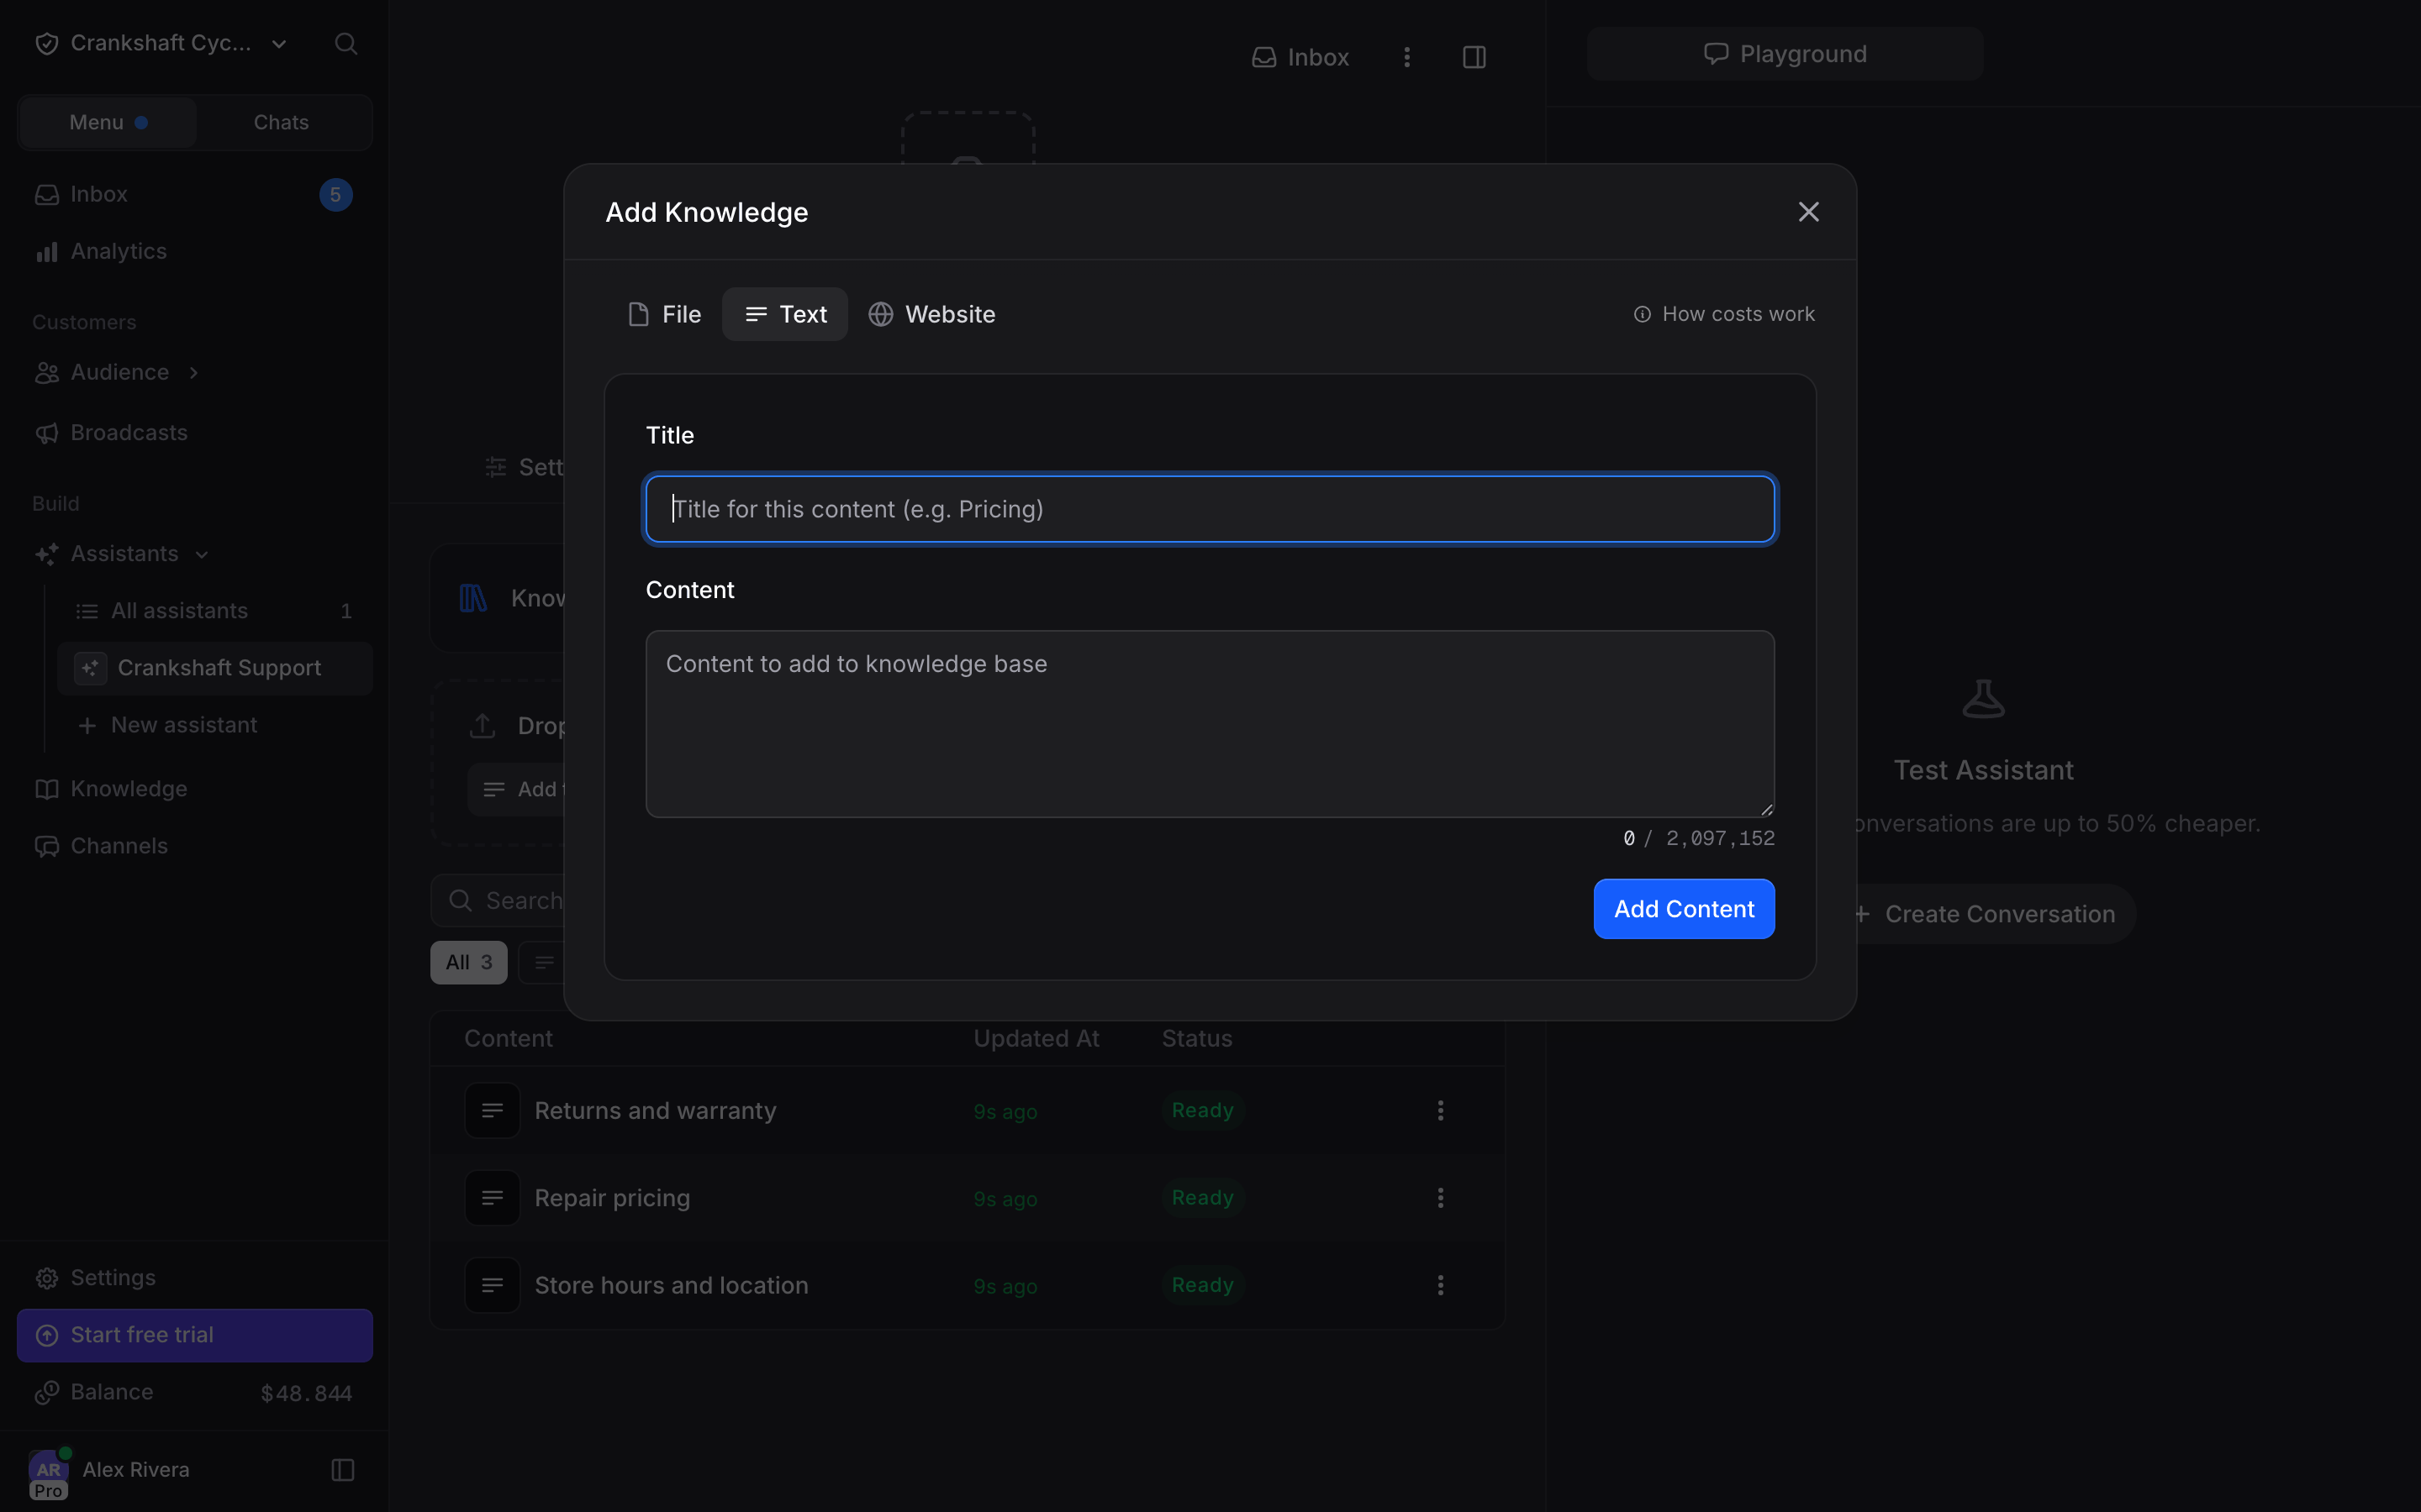The width and height of the screenshot is (2421, 1512).
Task: Open the Alex Rivera avatar
Action: click(48, 1471)
